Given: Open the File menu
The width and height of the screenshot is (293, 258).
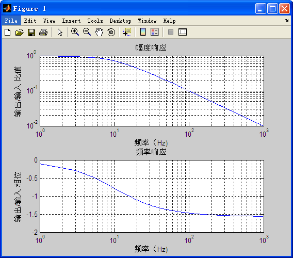Looking at the screenshot, I should point(11,21).
